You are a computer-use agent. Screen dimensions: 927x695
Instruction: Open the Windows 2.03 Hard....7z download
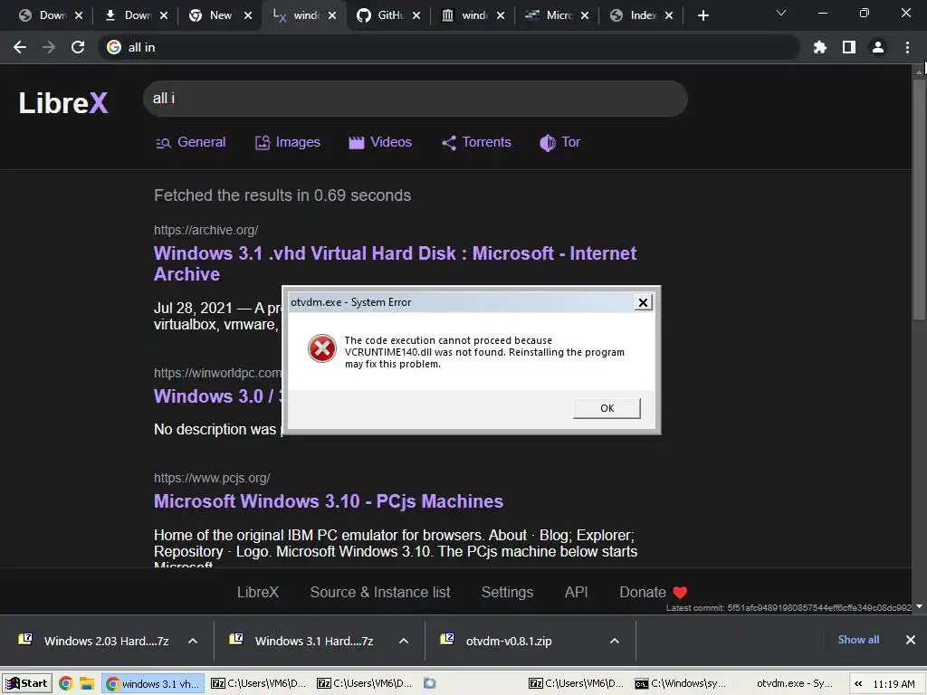click(107, 642)
